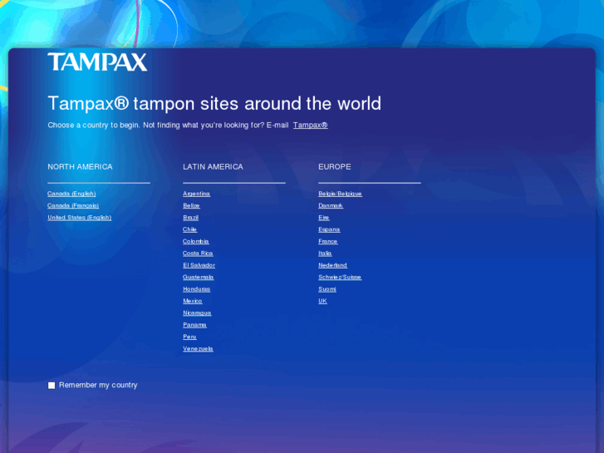The width and height of the screenshot is (604, 453).
Task: Go to the Belize link
Action: point(191,205)
